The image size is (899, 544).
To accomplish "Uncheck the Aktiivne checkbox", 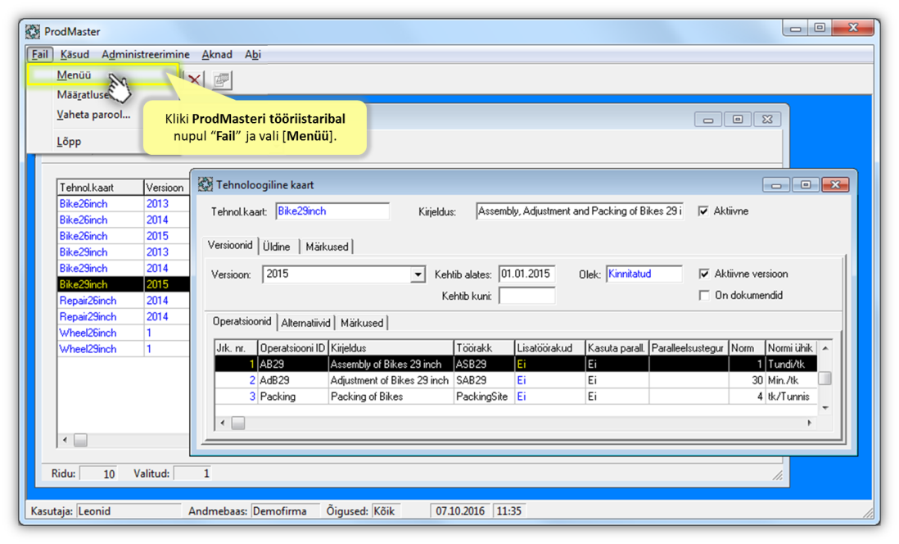I will click(703, 211).
